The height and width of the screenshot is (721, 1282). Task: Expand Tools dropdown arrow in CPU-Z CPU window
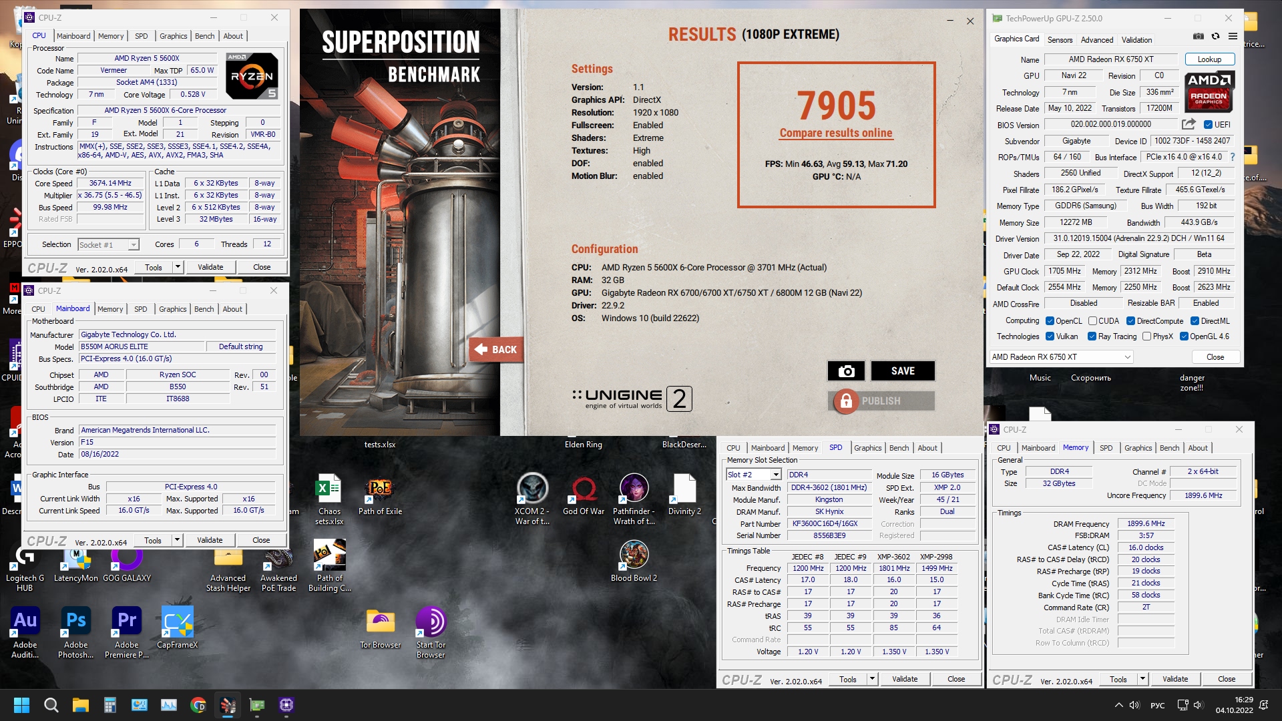178,267
